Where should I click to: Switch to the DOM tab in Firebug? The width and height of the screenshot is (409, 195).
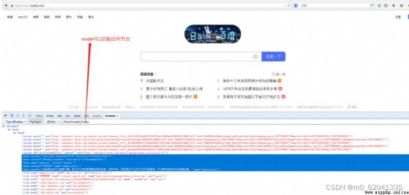coord(77,116)
